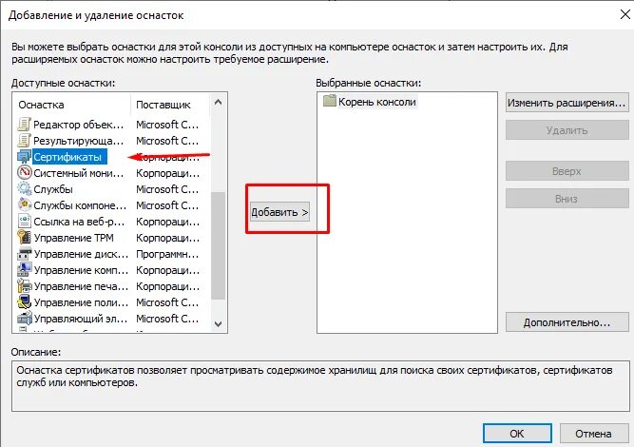Screen dimensions: 634x447
Task: Click the Корень консоли folder icon
Action: tap(330, 101)
